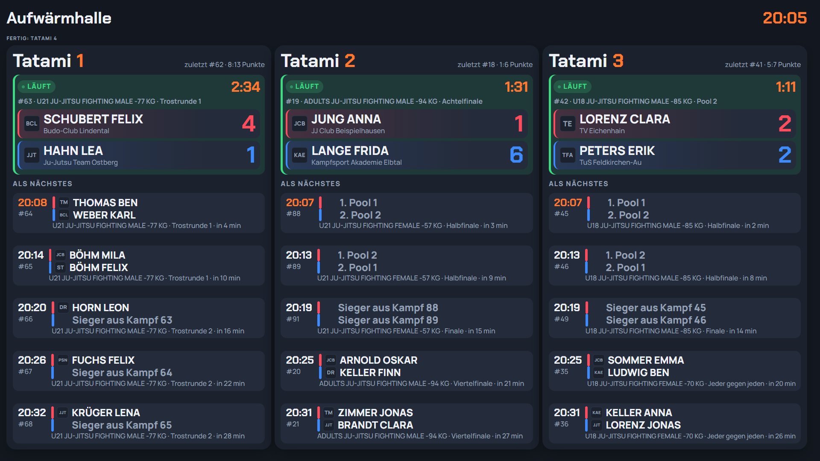Open fight #49 Sieger aus Kampf 45 card
This screenshot has height=461, width=820.
674,318
